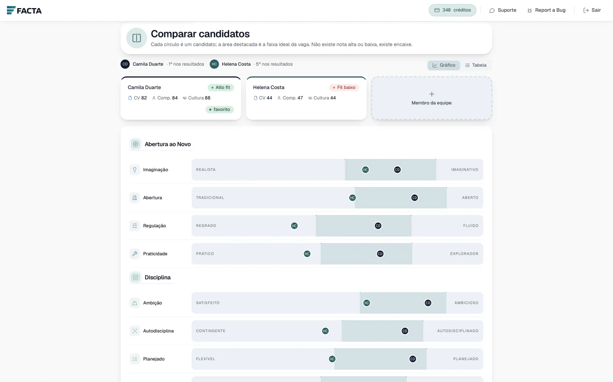The height and width of the screenshot is (382, 613).
Task: Click the Regulação sliders icon
Action: click(134, 226)
